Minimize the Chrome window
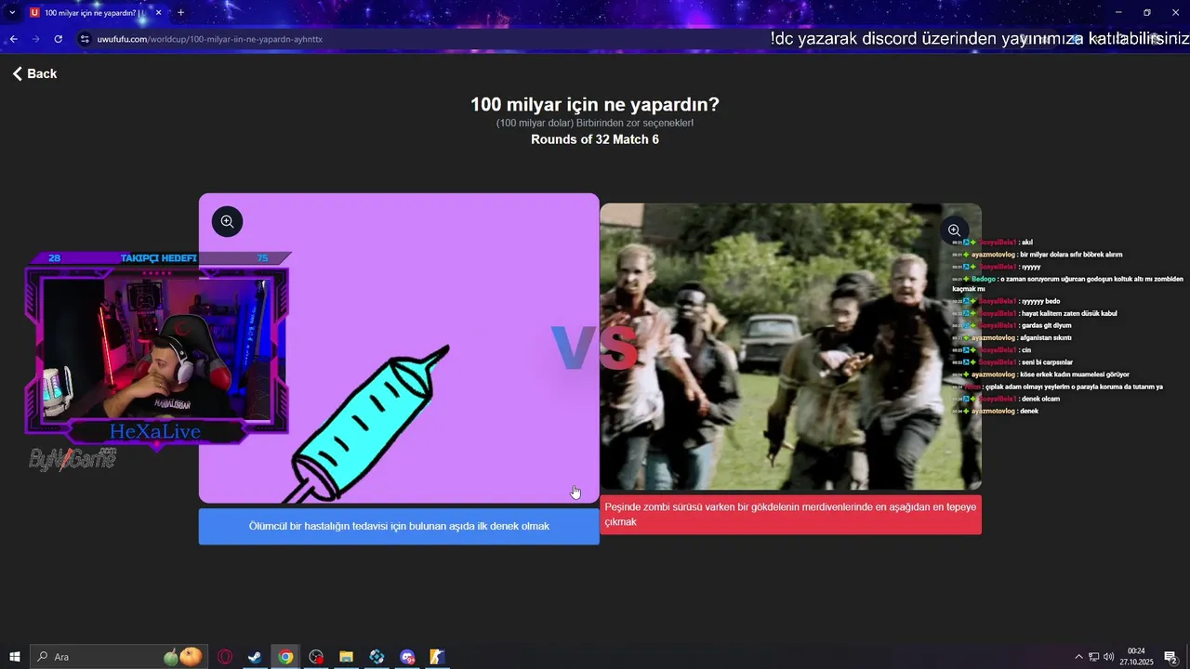The height and width of the screenshot is (669, 1190). click(x=1118, y=12)
